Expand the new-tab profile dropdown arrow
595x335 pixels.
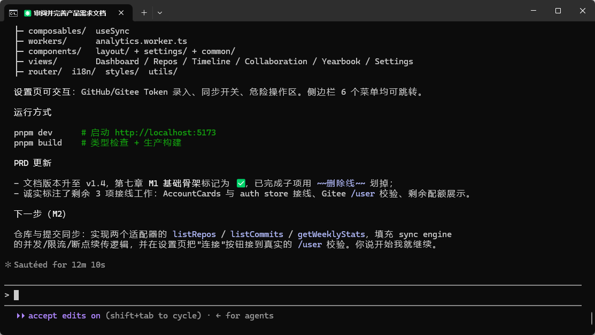(x=160, y=13)
